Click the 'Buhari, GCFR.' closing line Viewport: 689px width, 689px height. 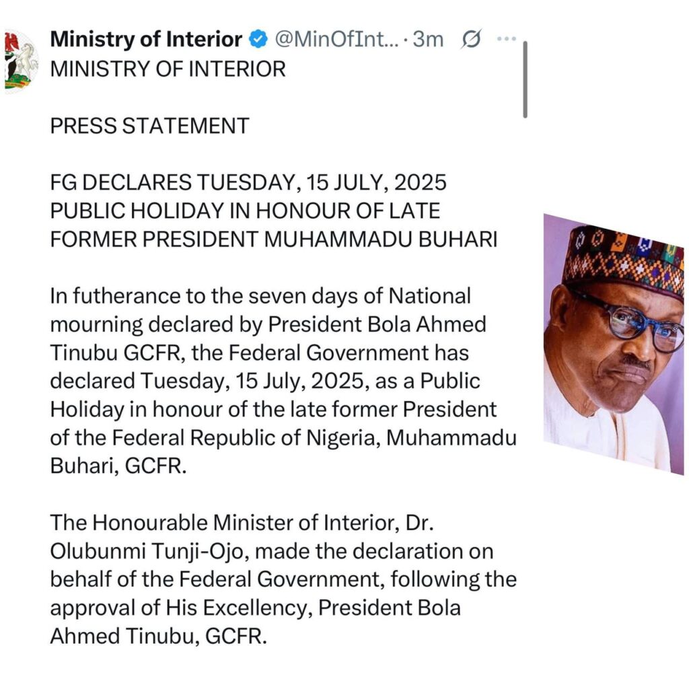tap(118, 466)
